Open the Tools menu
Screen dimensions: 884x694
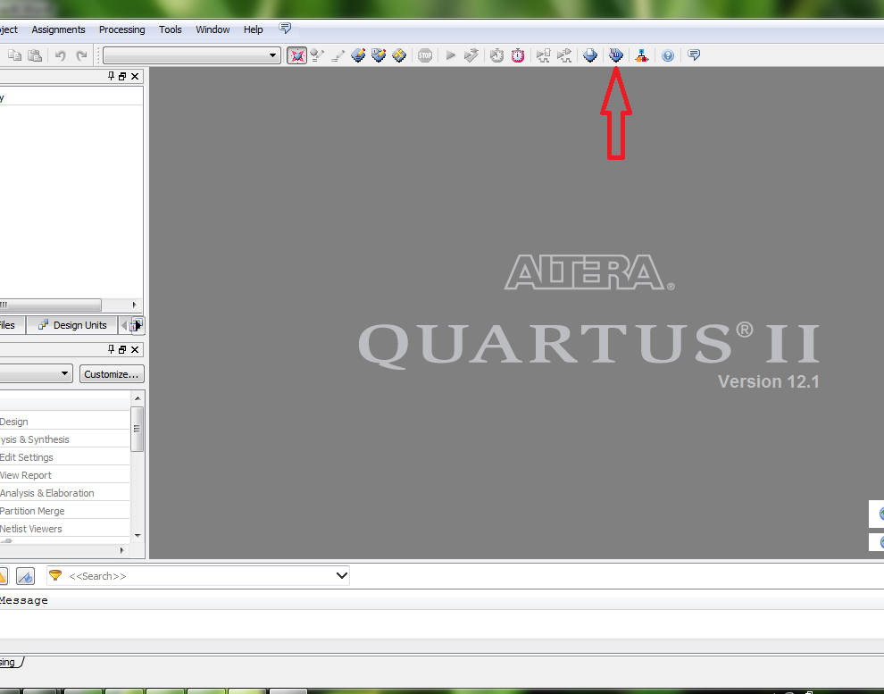[x=171, y=29]
